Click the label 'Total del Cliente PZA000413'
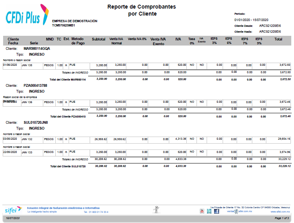294x223 pixels. (x=68, y=116)
